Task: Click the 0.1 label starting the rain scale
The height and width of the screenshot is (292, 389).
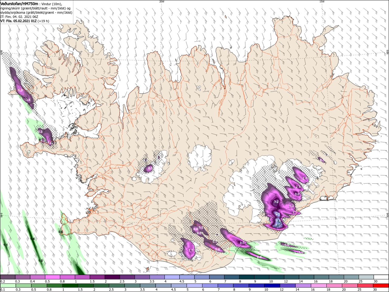Action: (2, 290)
